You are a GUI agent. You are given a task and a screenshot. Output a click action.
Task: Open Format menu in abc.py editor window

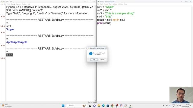[x=106, y=4]
